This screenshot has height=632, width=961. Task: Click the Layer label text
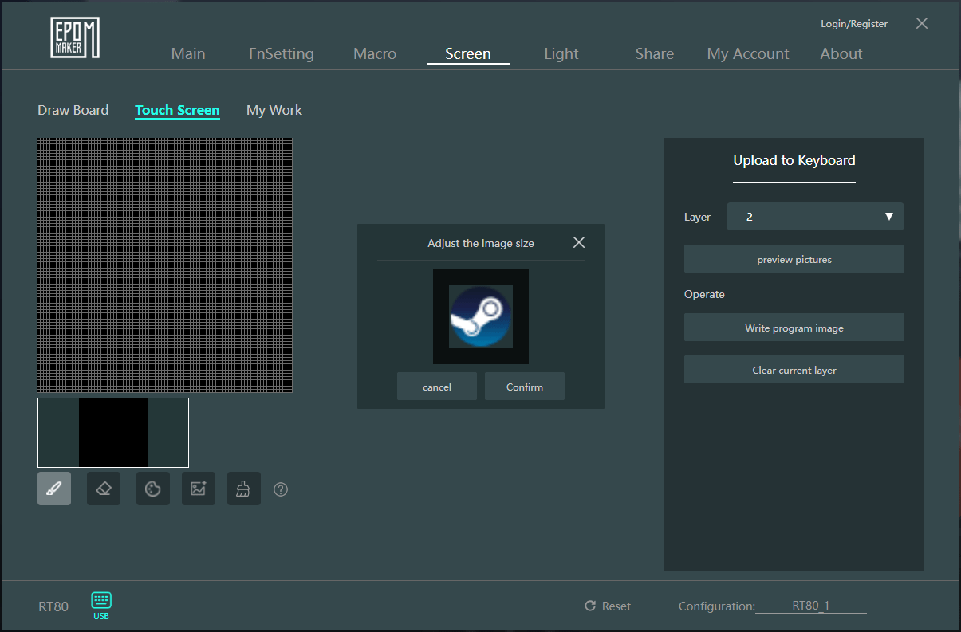(x=697, y=217)
